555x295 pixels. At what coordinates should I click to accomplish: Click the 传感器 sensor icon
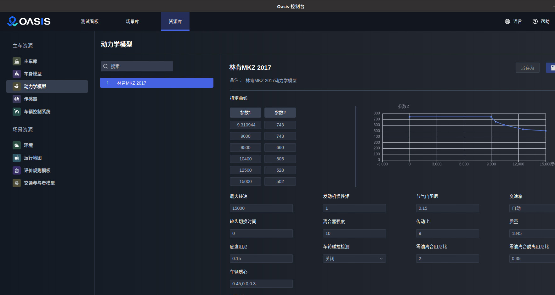17,99
